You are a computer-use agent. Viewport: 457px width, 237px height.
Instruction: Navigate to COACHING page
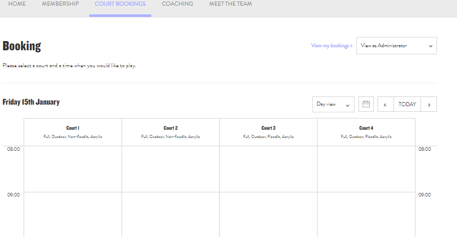click(x=177, y=4)
